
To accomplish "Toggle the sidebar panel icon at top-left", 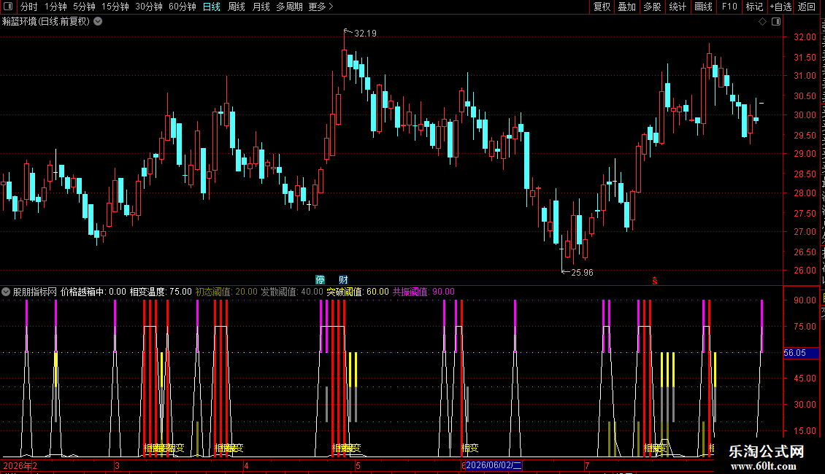I will (8, 7).
